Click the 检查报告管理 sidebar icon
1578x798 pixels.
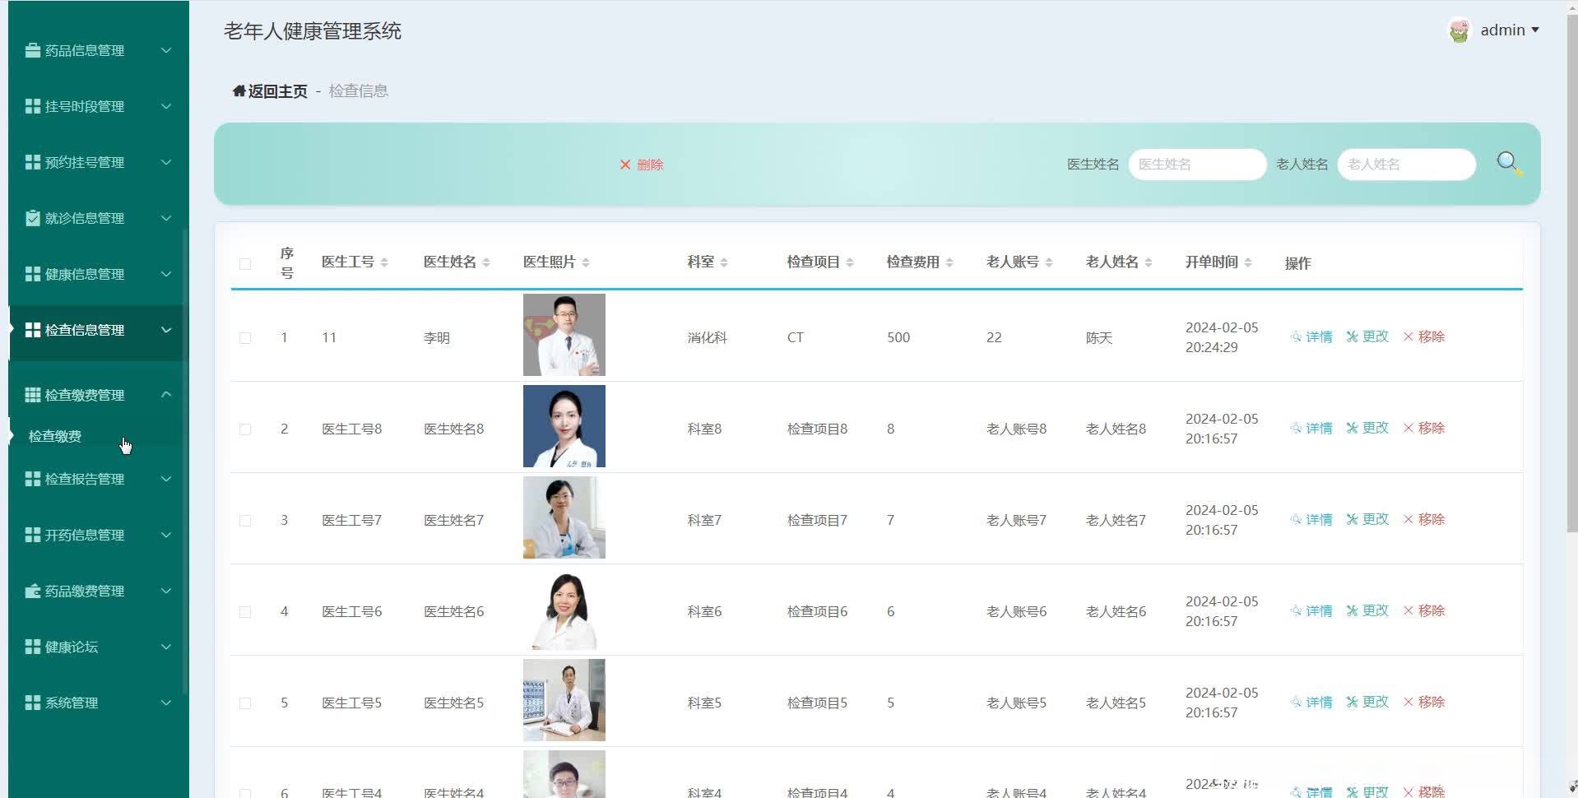click(x=32, y=479)
